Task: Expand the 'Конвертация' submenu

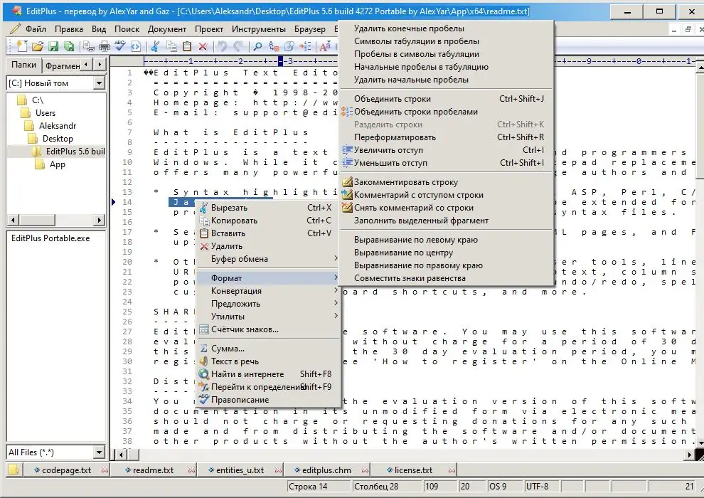Action: click(x=267, y=290)
